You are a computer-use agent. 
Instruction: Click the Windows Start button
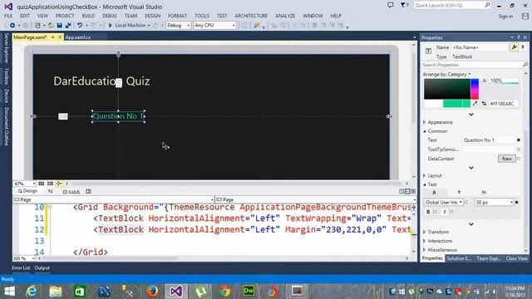(9, 292)
